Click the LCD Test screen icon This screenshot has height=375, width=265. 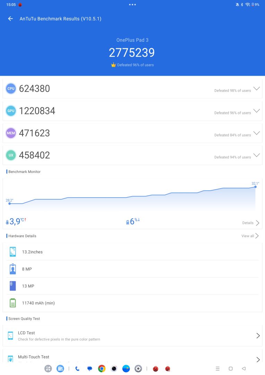coord(10,335)
